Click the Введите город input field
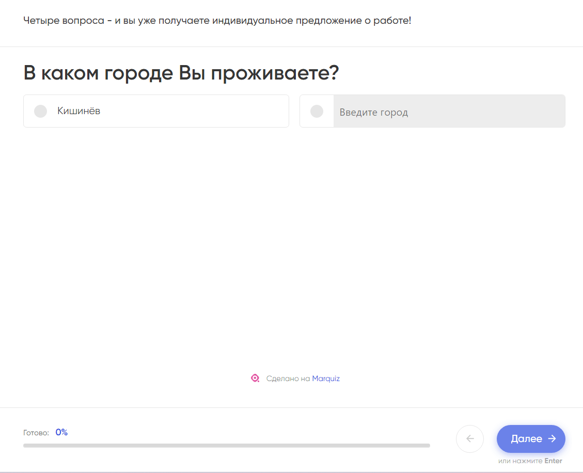Image resolution: width=583 pixels, height=473 pixels. tap(449, 111)
